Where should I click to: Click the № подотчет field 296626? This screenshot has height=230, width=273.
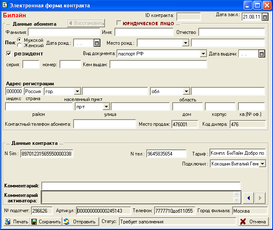[x=42, y=211]
